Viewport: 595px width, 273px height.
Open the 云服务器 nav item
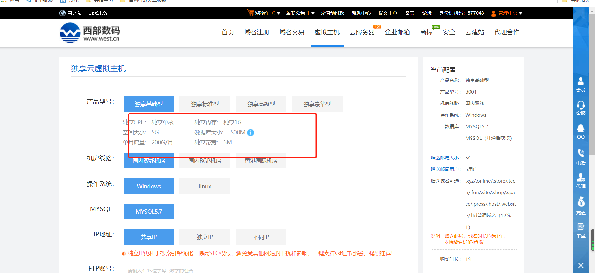[x=362, y=32]
